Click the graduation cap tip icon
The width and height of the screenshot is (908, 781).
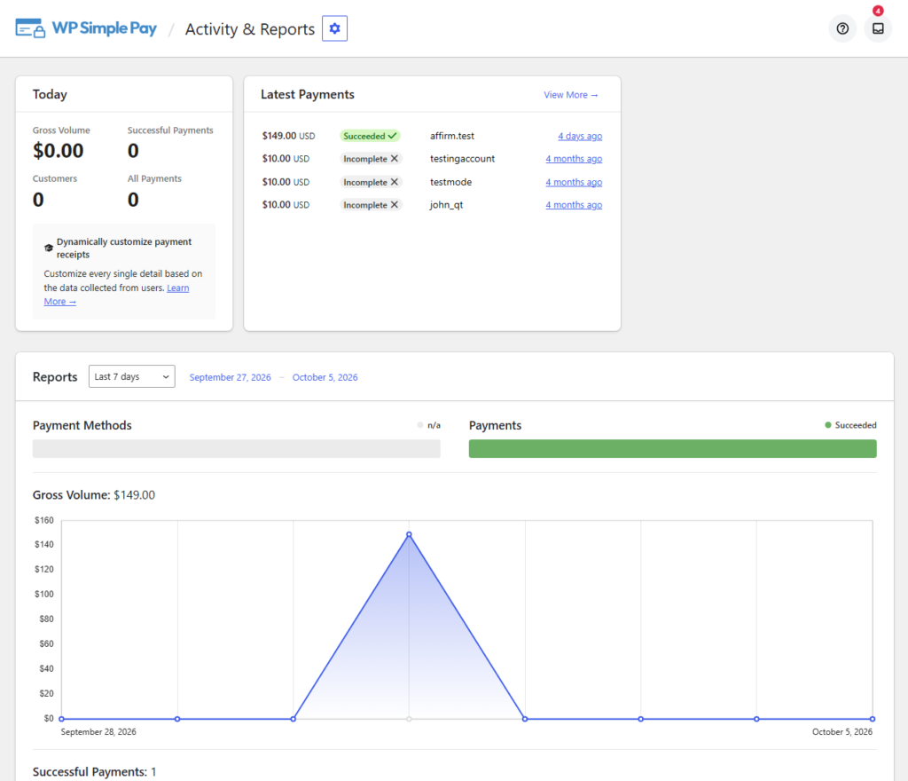point(49,248)
